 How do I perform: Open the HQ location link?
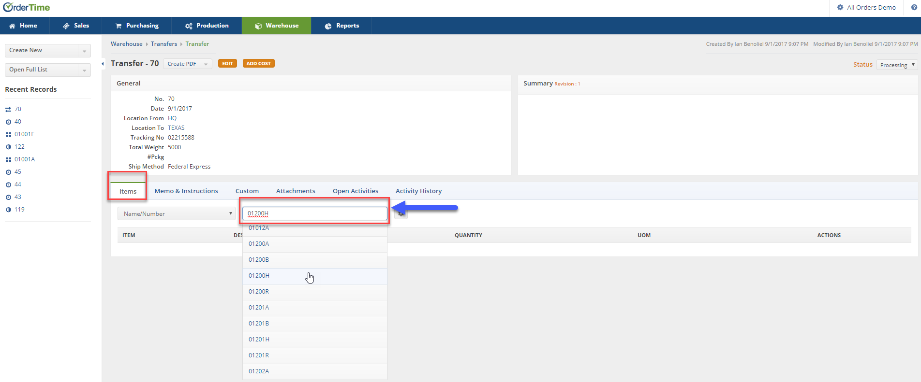click(x=172, y=118)
